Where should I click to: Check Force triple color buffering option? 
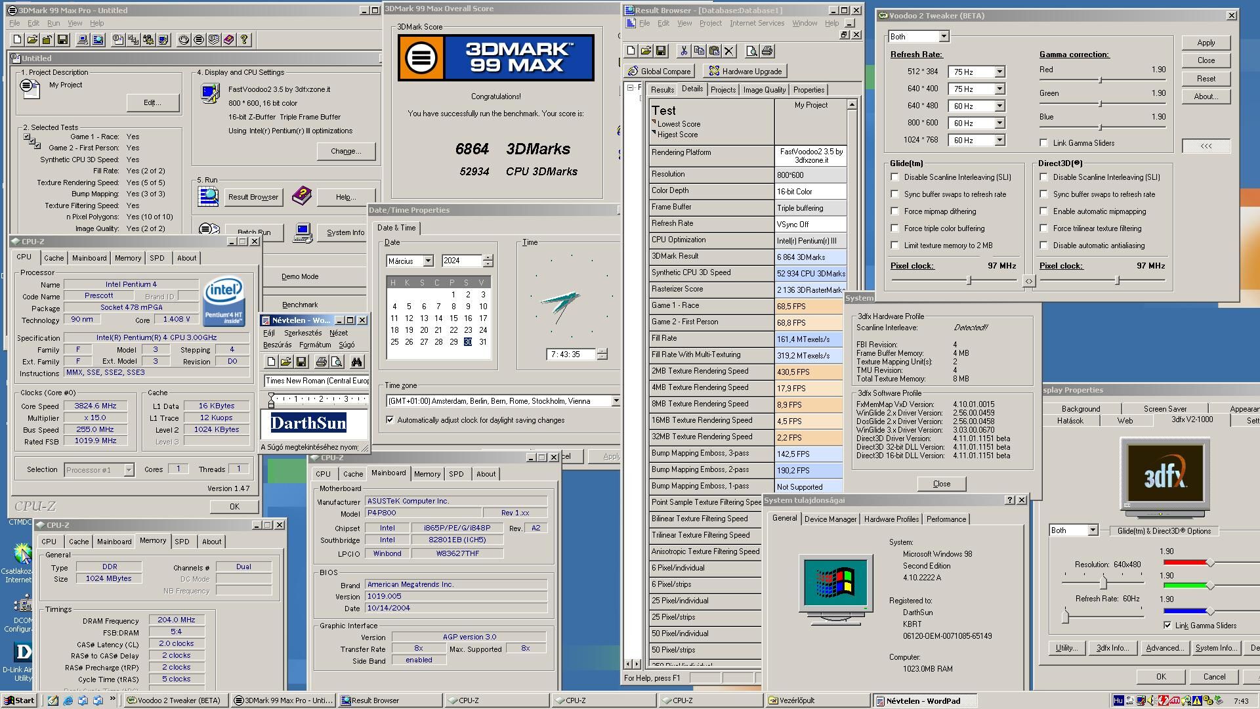894,228
